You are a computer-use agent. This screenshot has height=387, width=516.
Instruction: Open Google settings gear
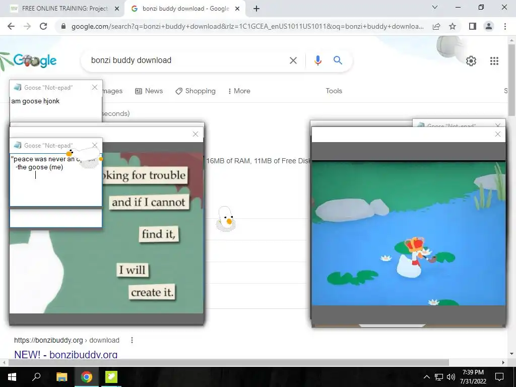[471, 61]
